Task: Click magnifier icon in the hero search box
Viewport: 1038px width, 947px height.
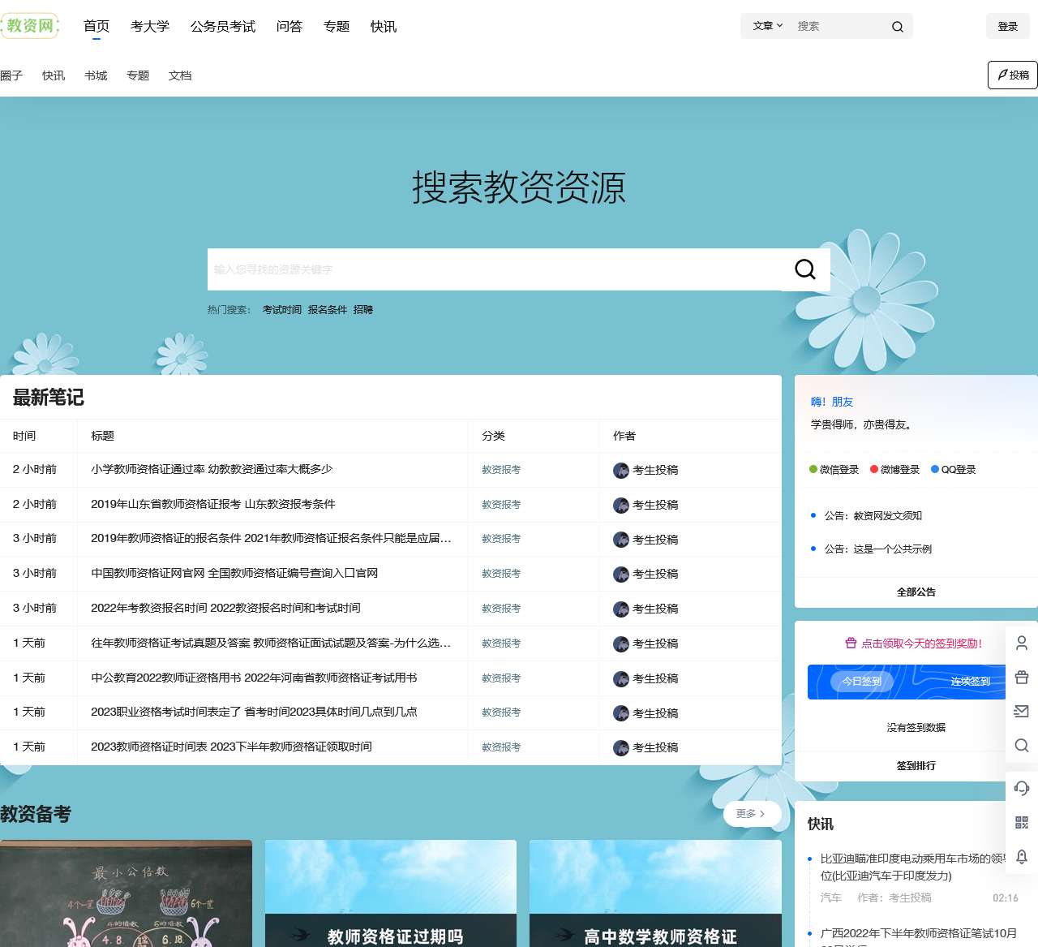Action: click(804, 269)
